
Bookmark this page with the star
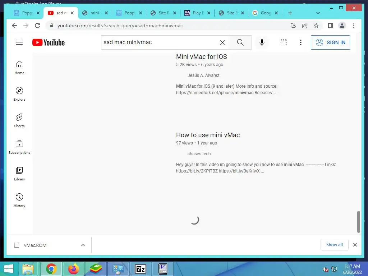coord(316,26)
